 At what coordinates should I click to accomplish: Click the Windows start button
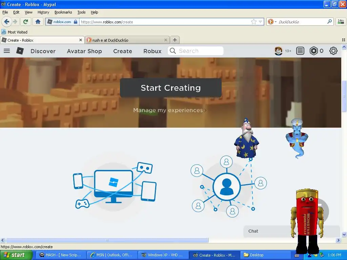click(16, 255)
